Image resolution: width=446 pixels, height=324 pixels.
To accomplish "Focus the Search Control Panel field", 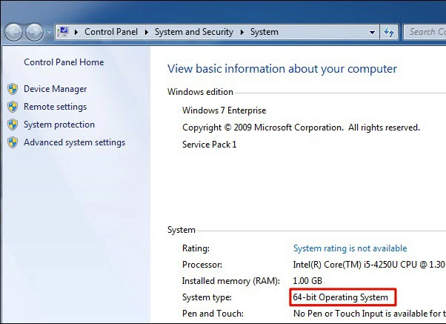I will tap(425, 32).
